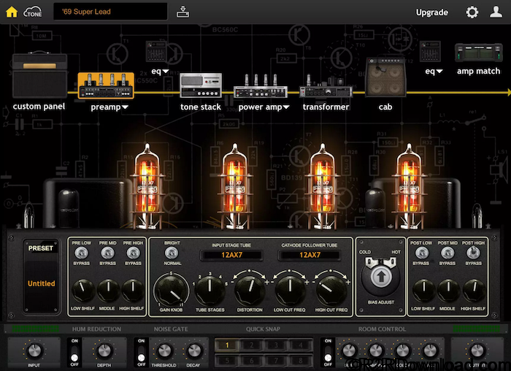Switch Room Control on/off

(x=328, y=353)
